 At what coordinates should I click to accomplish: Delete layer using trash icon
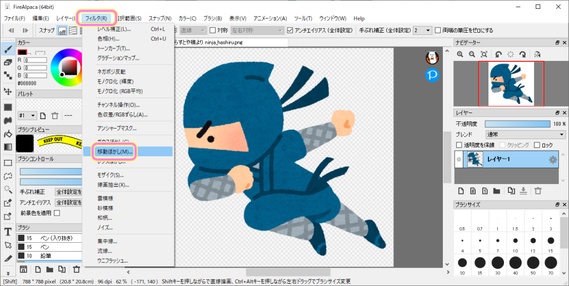(x=538, y=191)
